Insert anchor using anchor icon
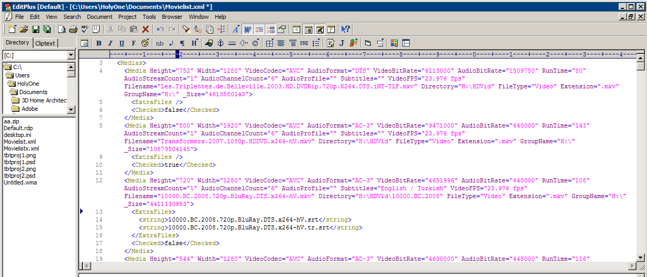Screen dimensions: 647x277 click(221, 43)
